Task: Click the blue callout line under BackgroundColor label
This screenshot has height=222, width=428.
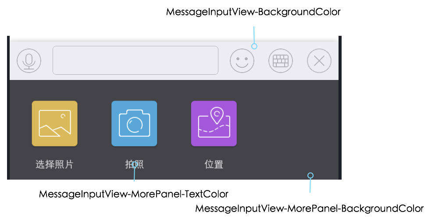Action: coord(254,35)
